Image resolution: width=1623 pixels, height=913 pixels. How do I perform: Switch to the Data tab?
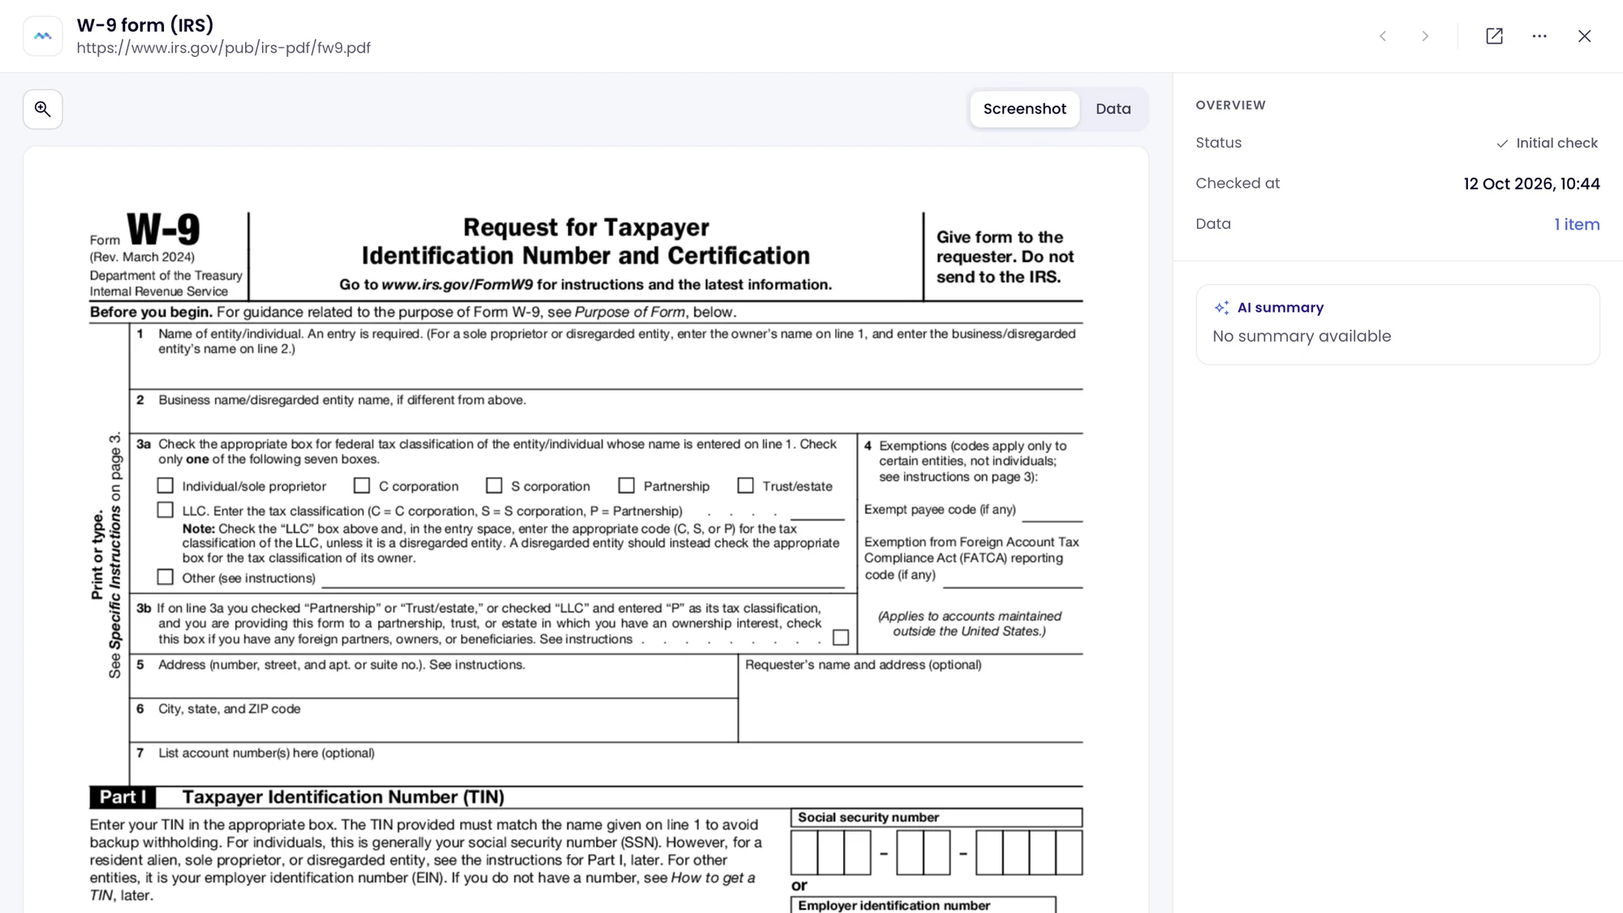pyautogui.click(x=1113, y=109)
